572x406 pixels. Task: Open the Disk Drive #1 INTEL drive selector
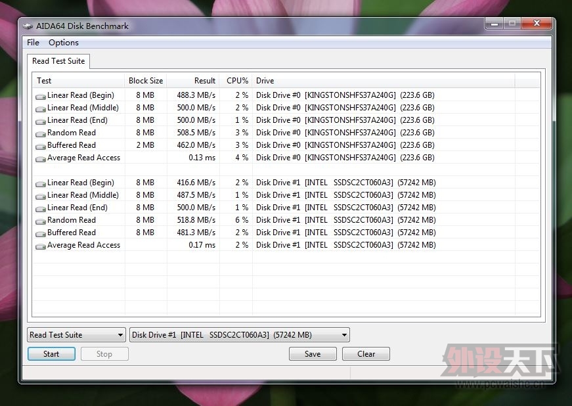[x=239, y=335]
